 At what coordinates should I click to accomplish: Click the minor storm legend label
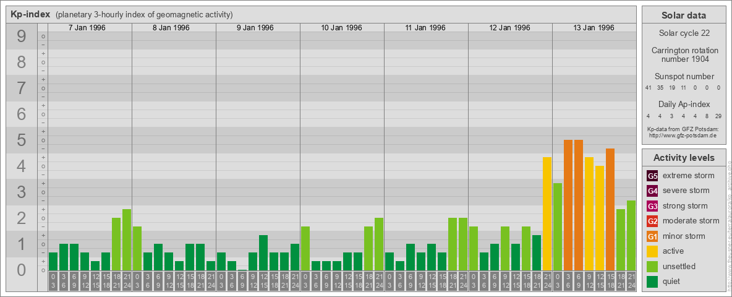tap(684, 236)
